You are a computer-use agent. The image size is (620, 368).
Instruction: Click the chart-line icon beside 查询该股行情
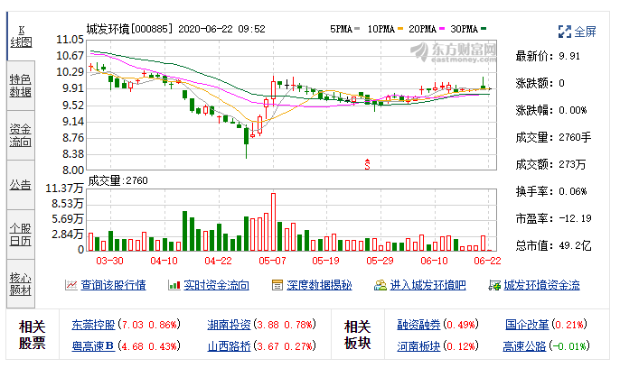71,285
